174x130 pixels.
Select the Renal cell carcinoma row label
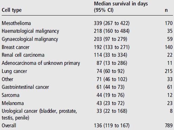23,55
